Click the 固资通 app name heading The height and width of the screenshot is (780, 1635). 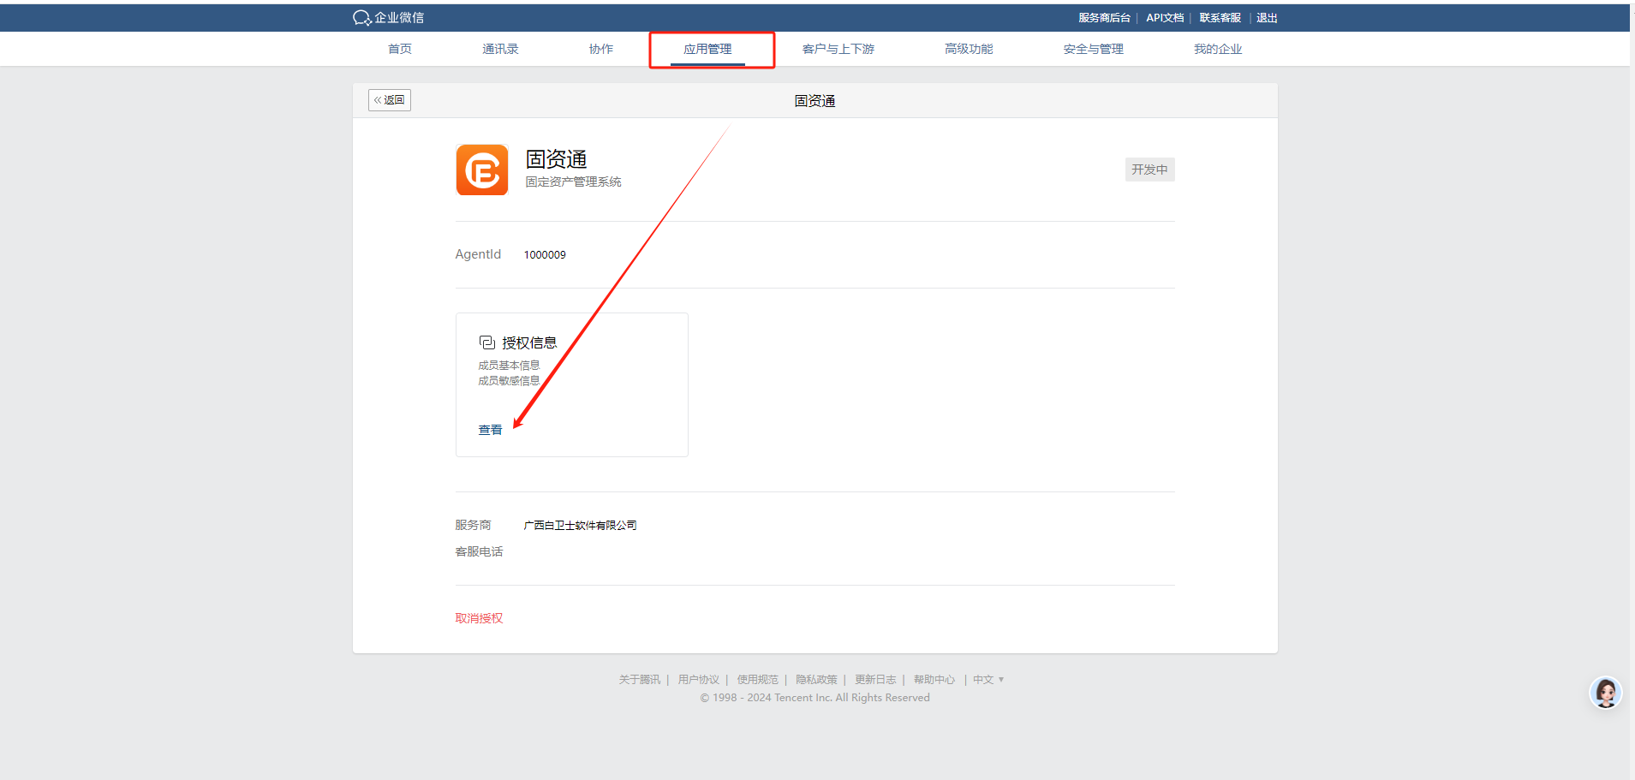(x=556, y=159)
